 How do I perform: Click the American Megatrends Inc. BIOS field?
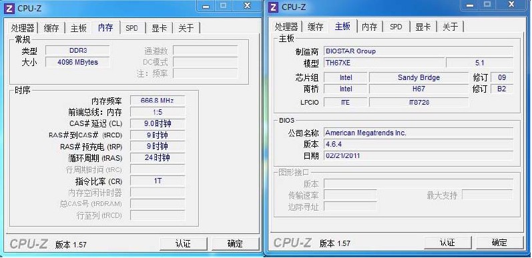[x=419, y=133]
